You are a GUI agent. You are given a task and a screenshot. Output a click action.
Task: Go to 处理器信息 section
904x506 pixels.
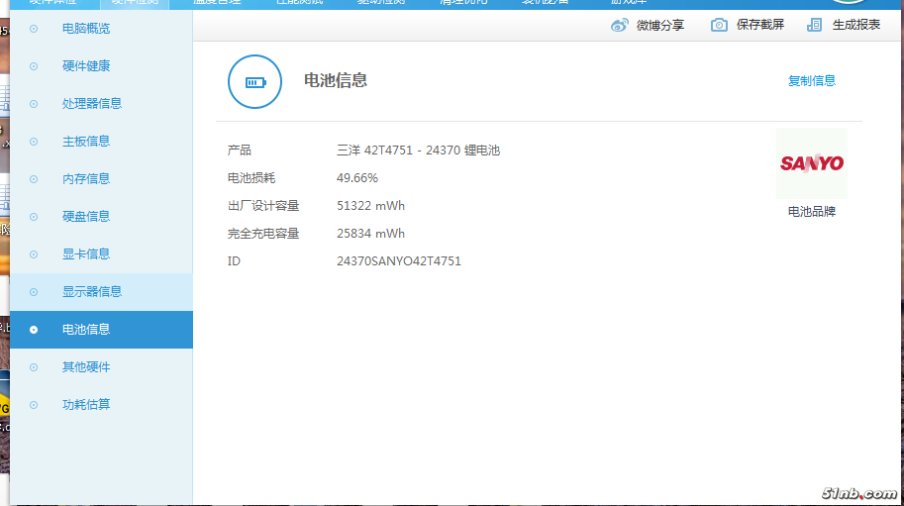pos(92,104)
